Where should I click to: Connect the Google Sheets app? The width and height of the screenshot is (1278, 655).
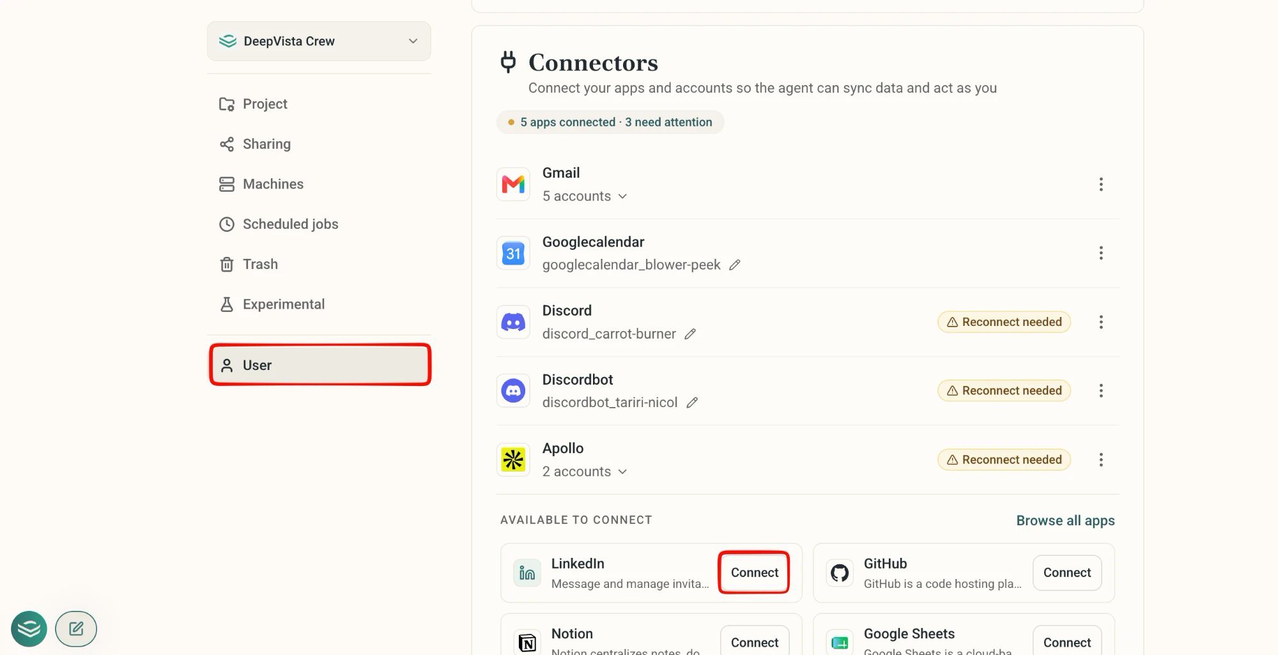click(x=1066, y=641)
